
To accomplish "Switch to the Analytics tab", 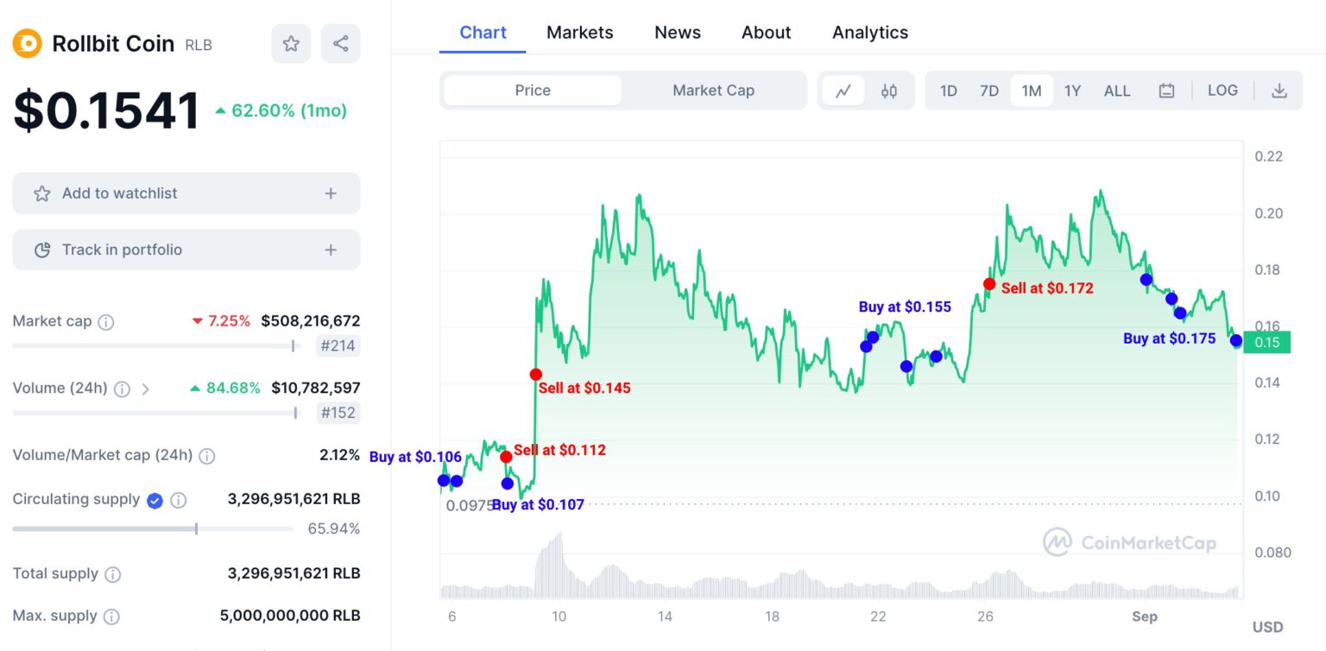I will coord(869,33).
